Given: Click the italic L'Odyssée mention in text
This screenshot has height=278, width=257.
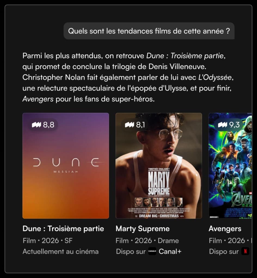Looking at the screenshot, I should click(215, 77).
